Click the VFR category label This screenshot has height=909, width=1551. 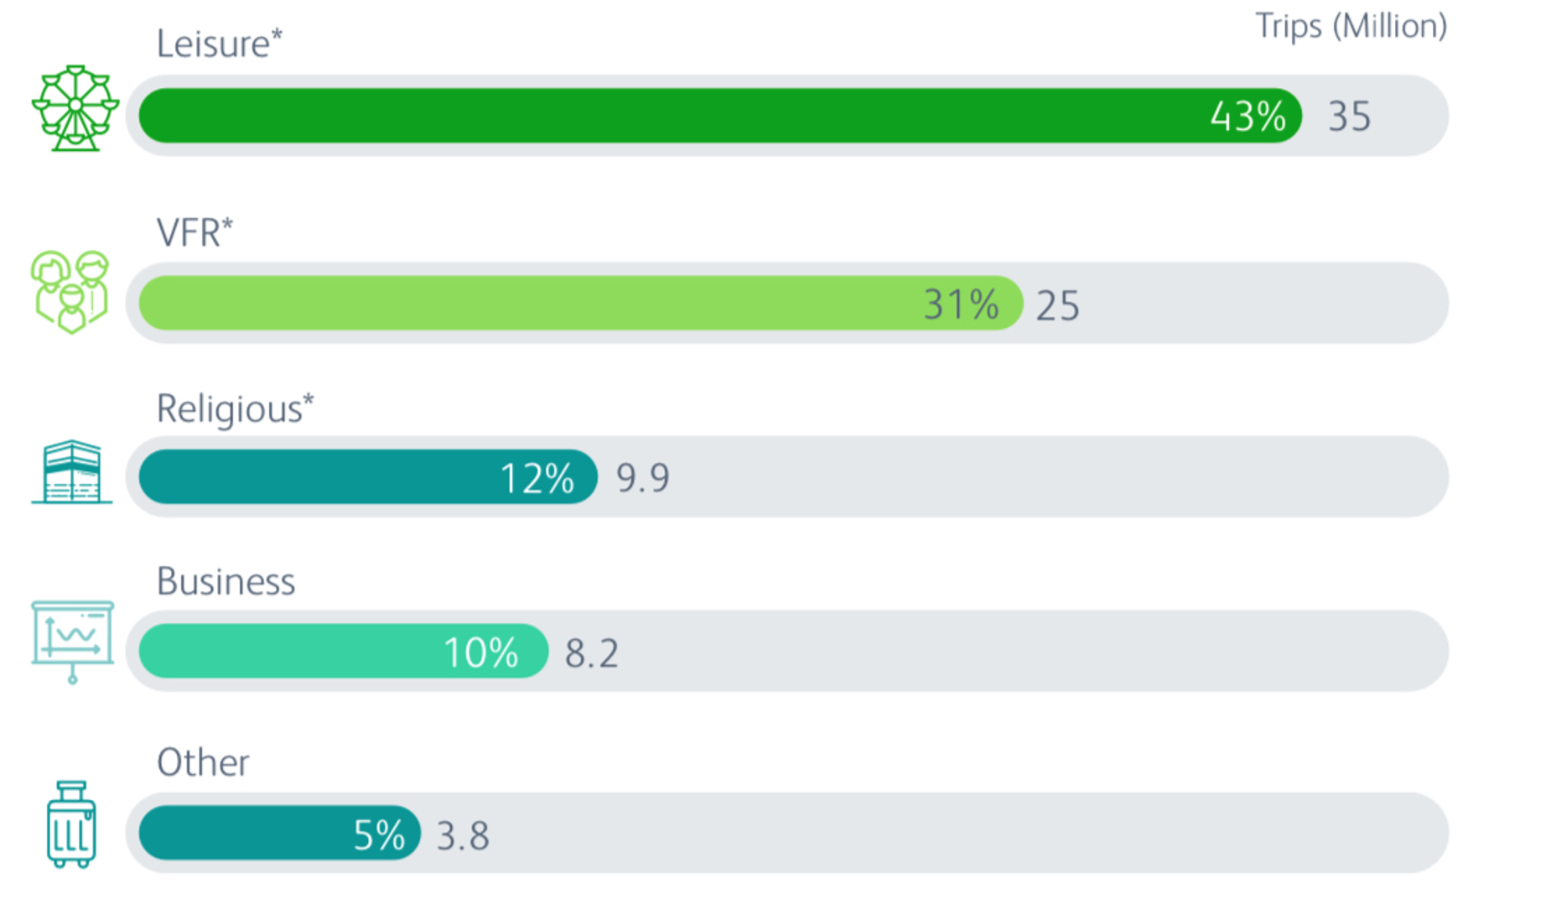(195, 232)
